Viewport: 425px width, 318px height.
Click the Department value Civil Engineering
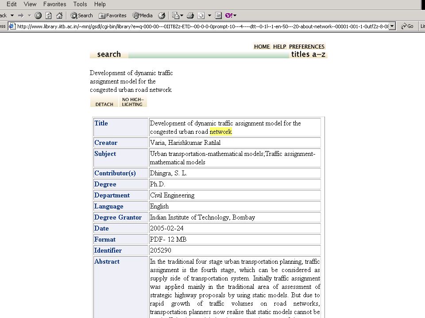click(x=172, y=195)
